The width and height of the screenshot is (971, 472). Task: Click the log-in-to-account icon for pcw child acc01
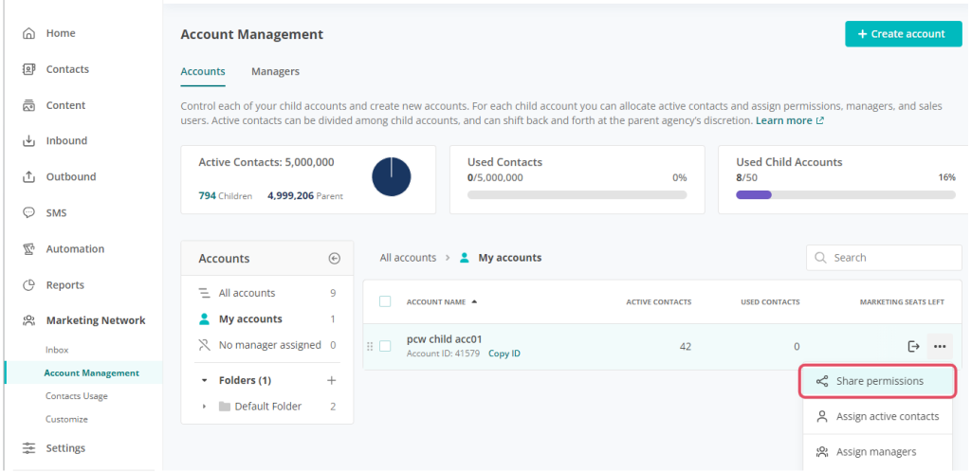pyautogui.click(x=914, y=347)
